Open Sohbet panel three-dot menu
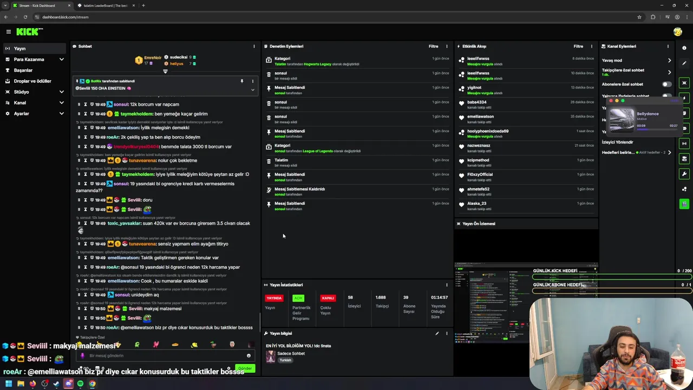Image resolution: width=693 pixels, height=390 pixels. (254, 47)
